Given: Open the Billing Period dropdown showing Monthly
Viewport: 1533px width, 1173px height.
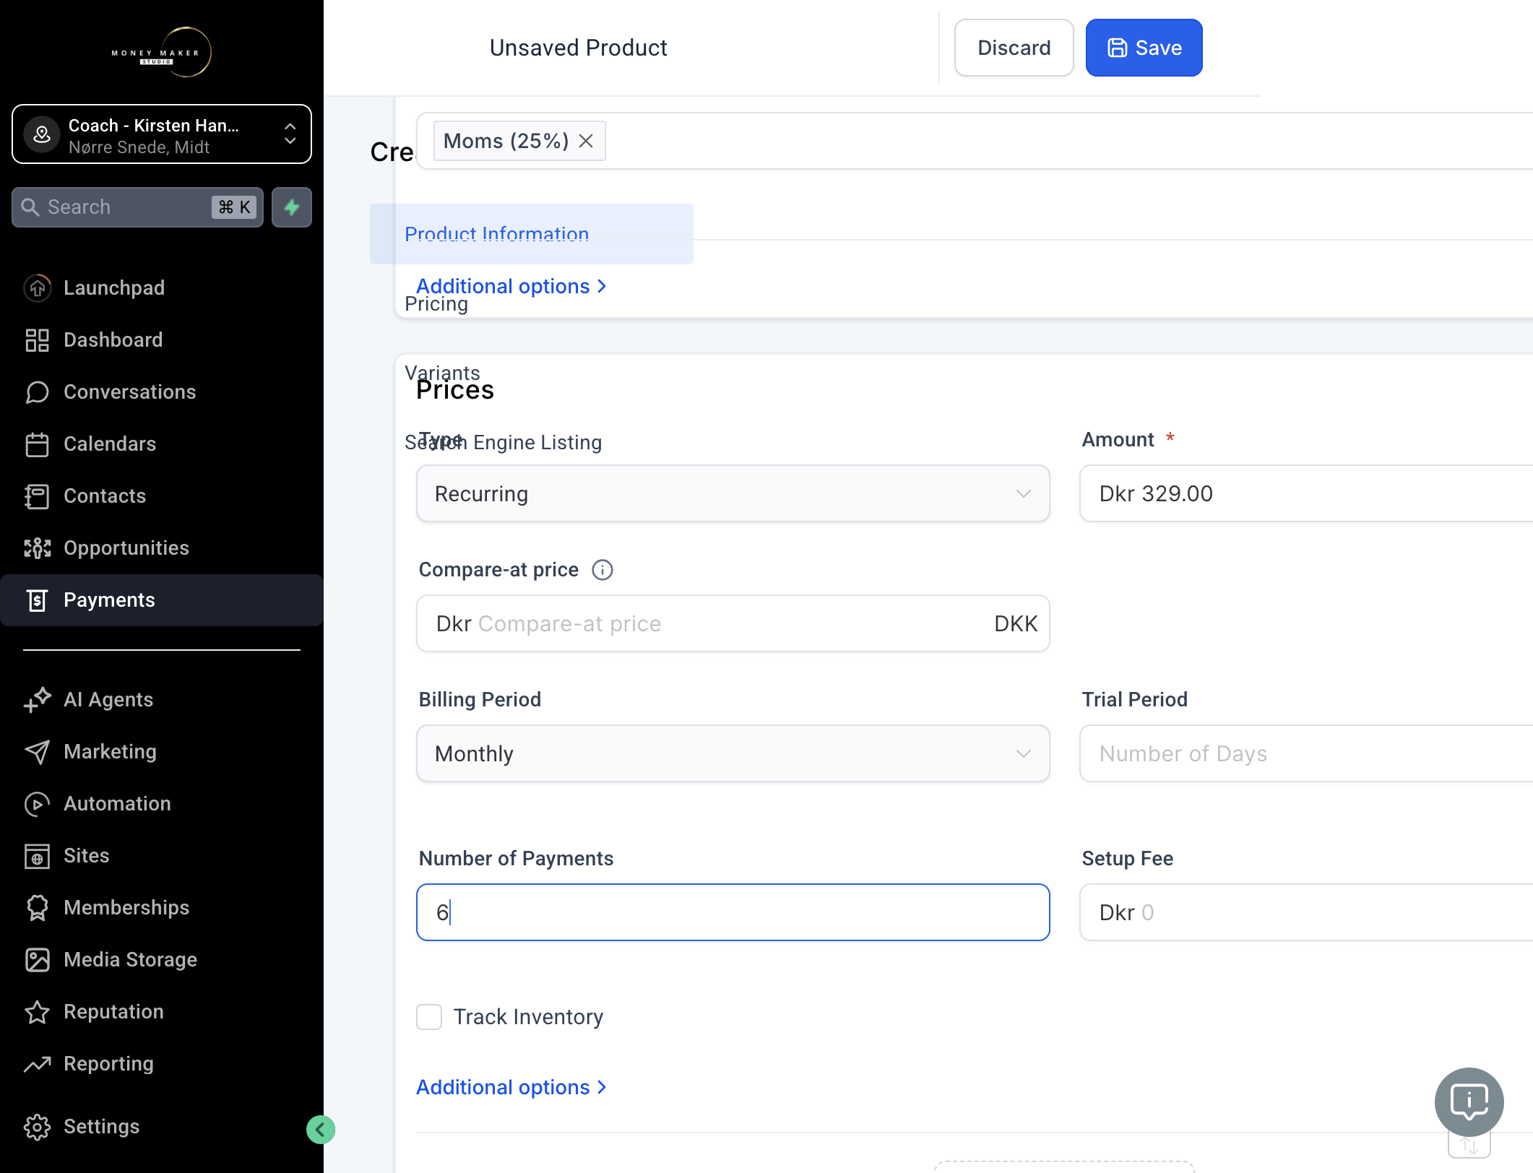Looking at the screenshot, I should 733,753.
